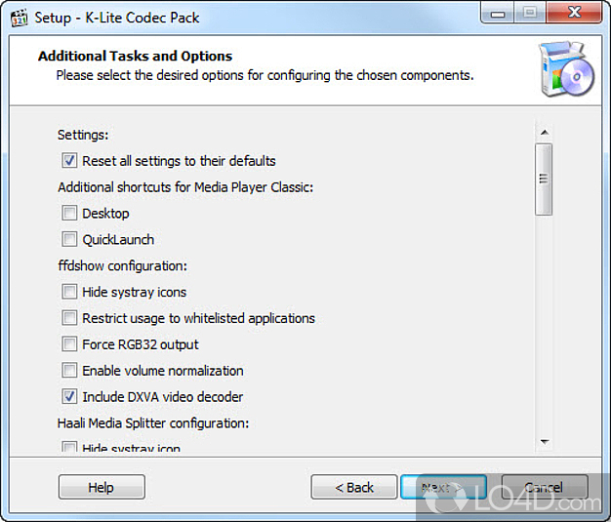Click the vertical scrollbar thumb
611x522 pixels.
click(x=544, y=179)
